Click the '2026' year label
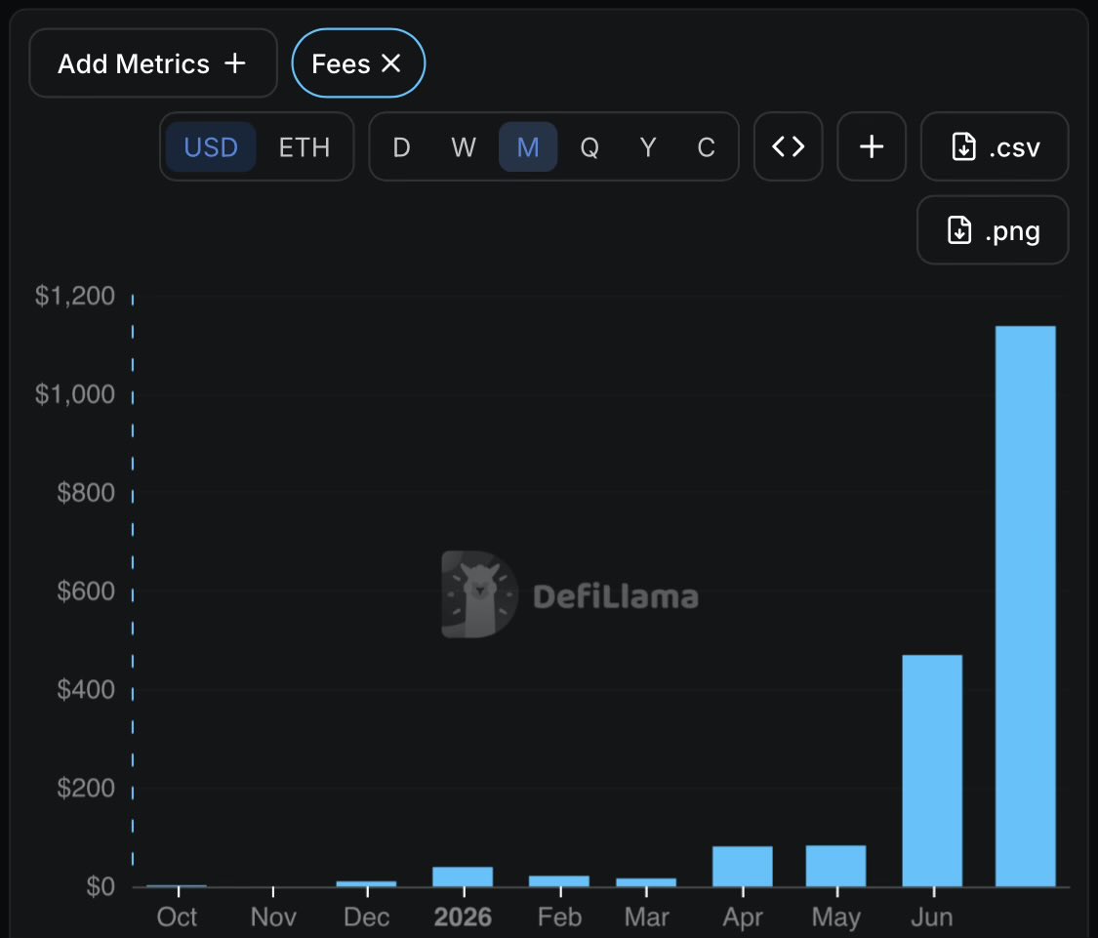The width and height of the screenshot is (1098, 938). point(463,917)
